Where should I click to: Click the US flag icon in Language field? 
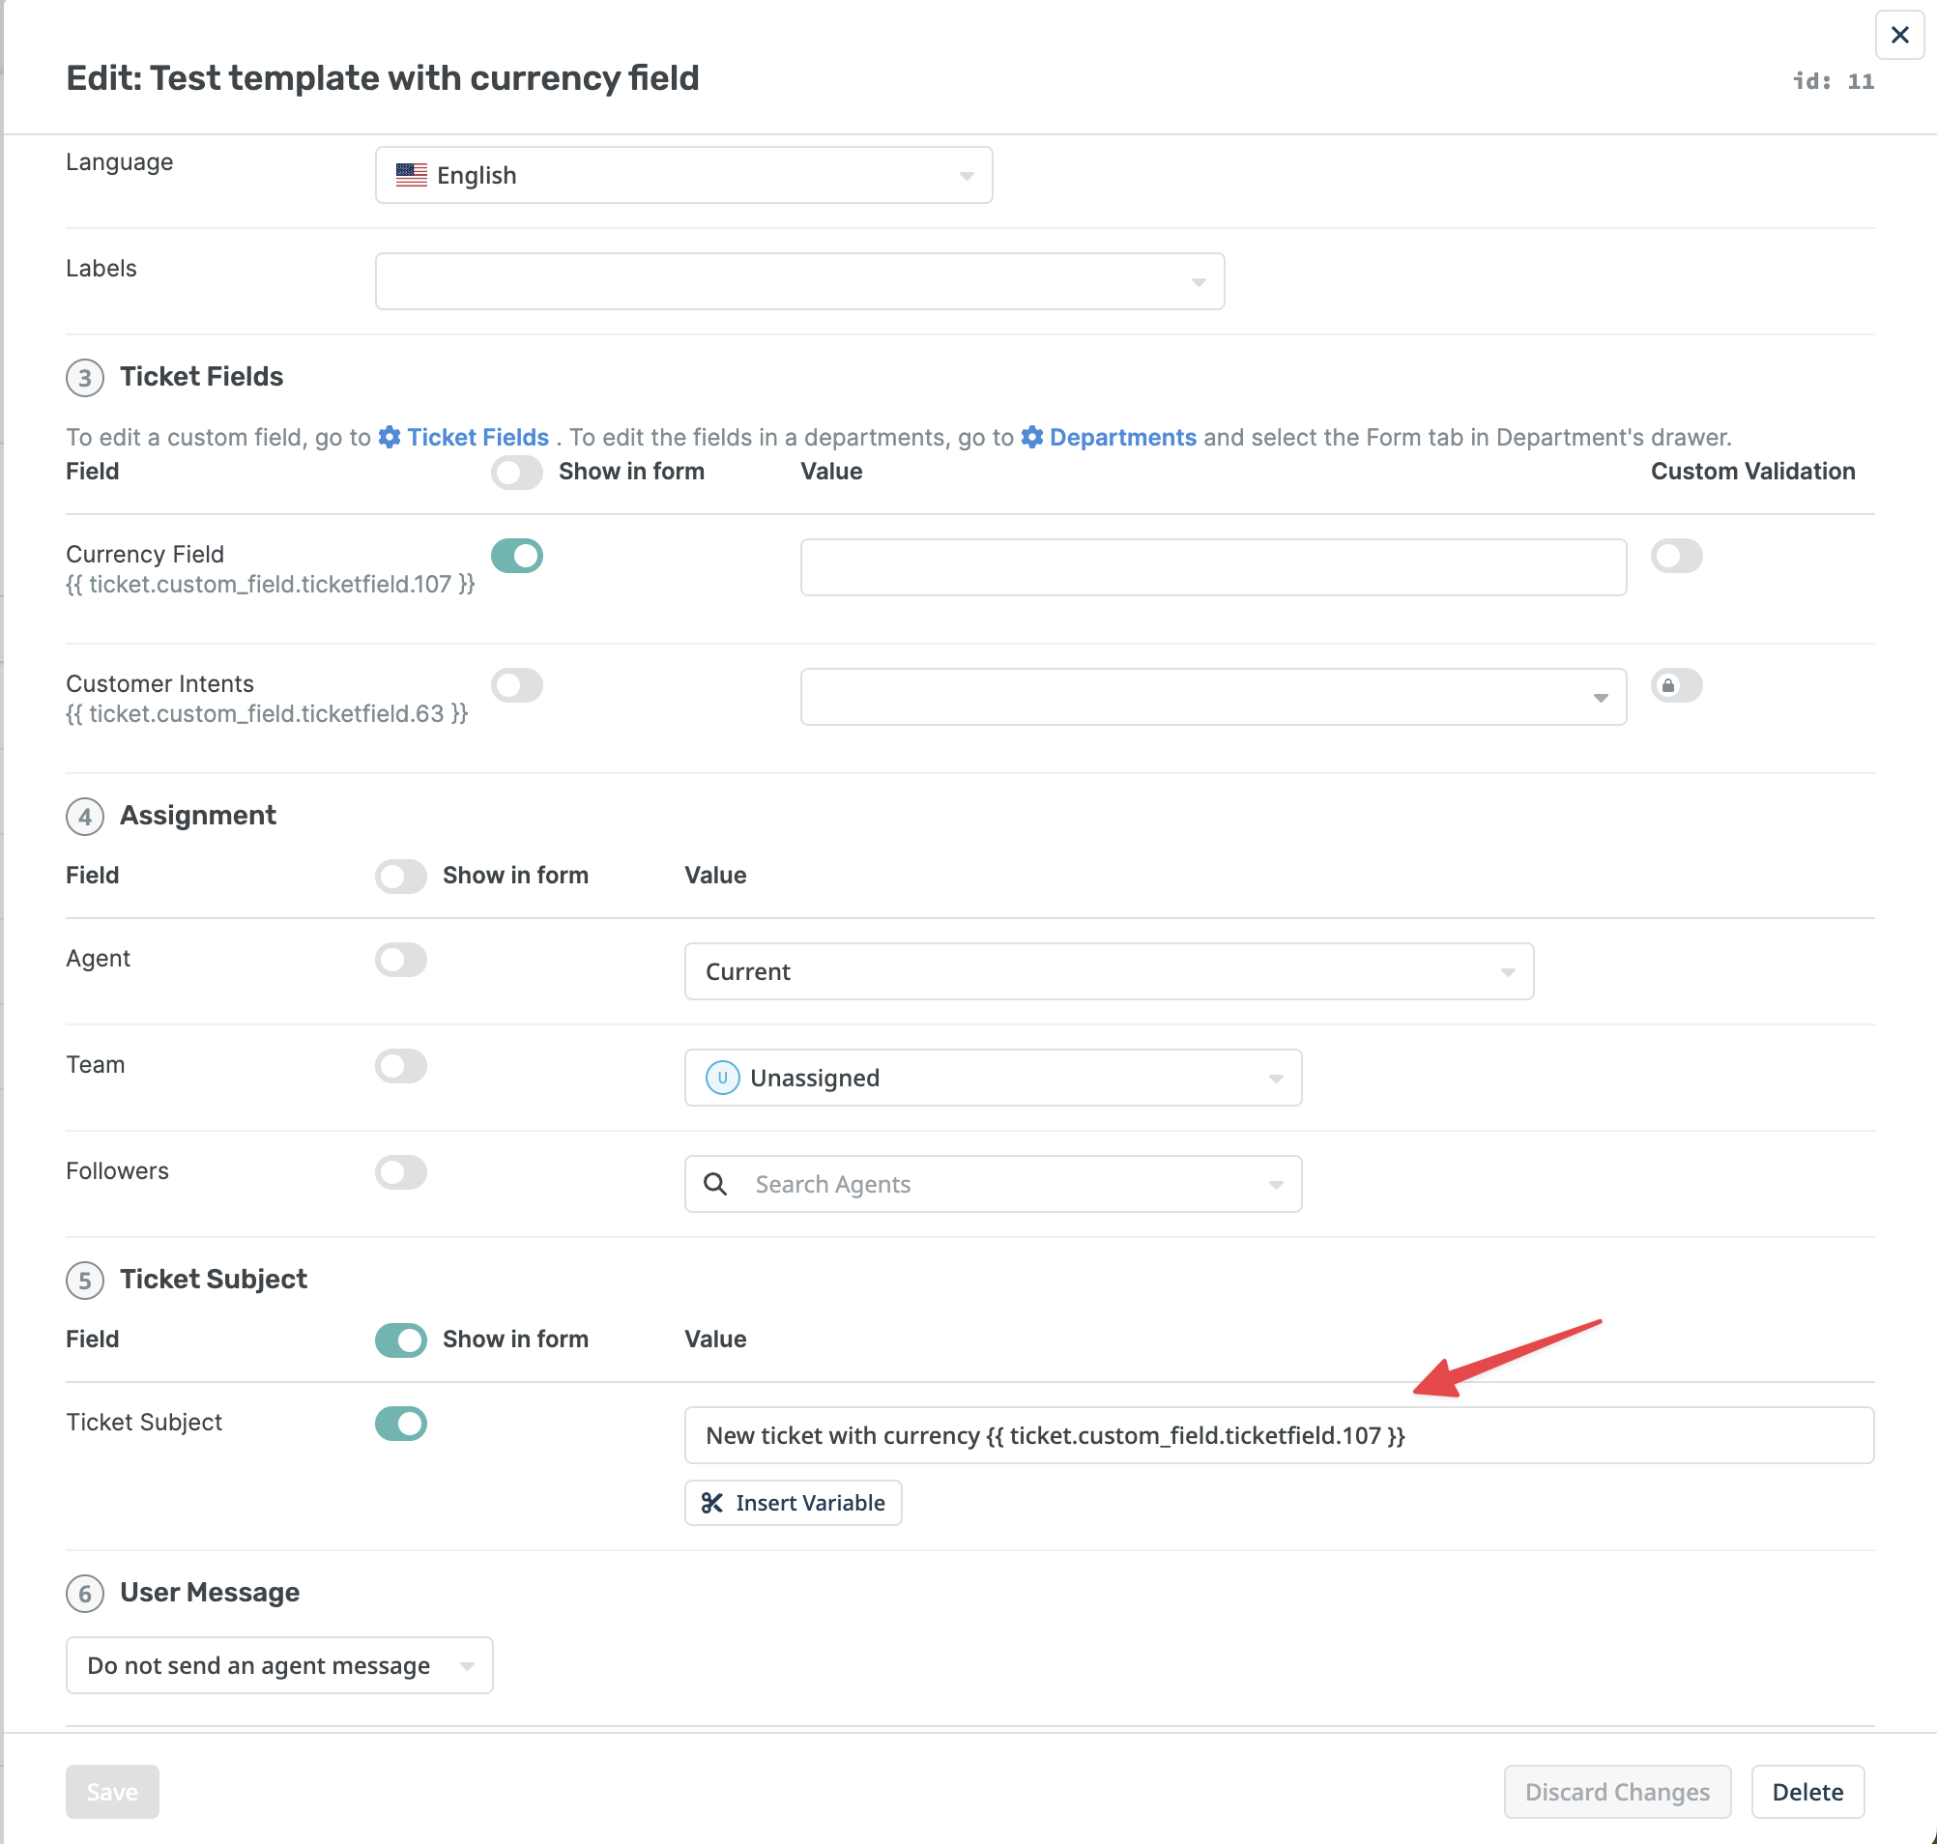click(x=411, y=175)
